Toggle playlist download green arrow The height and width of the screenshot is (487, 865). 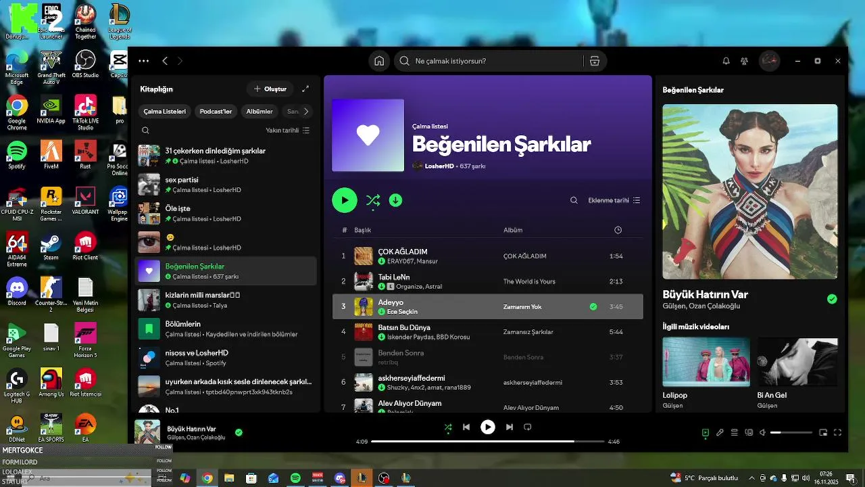396,200
